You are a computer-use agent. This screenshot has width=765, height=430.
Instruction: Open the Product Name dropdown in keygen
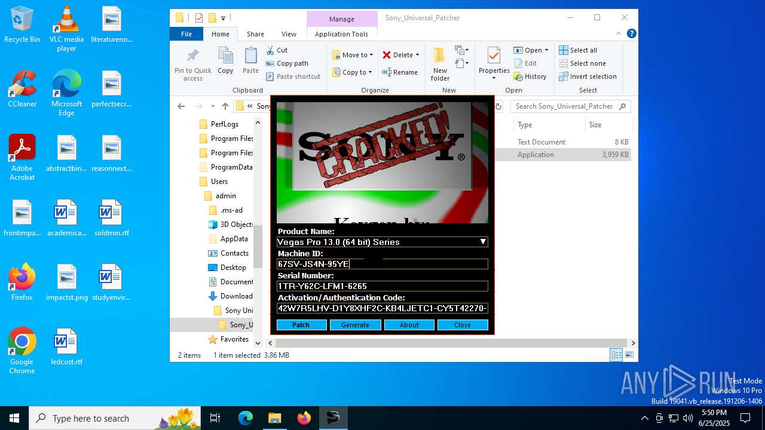(483, 242)
